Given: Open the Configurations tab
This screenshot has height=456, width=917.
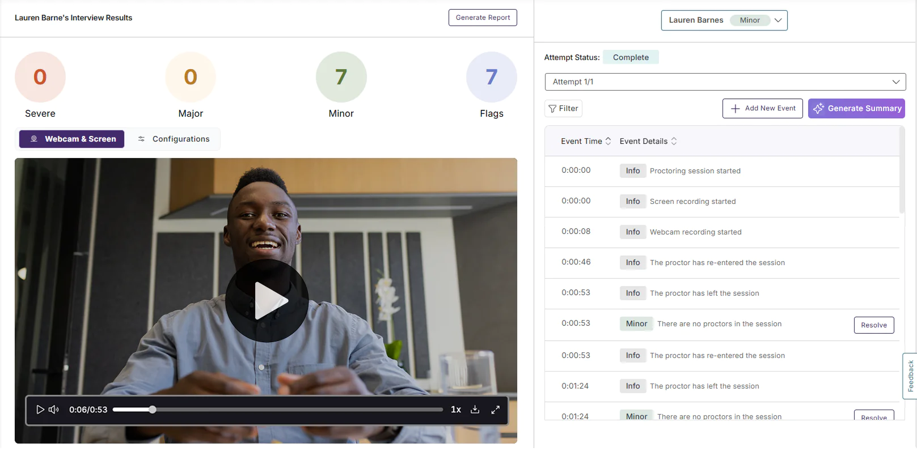Looking at the screenshot, I should pyautogui.click(x=173, y=139).
